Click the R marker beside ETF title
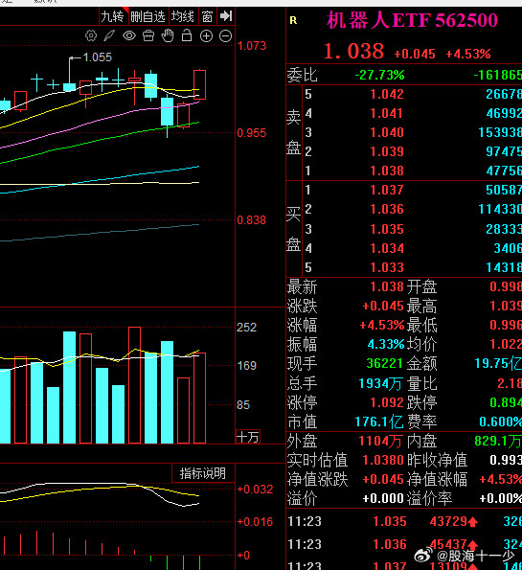Image resolution: width=522 pixels, height=570 pixels. tap(293, 21)
